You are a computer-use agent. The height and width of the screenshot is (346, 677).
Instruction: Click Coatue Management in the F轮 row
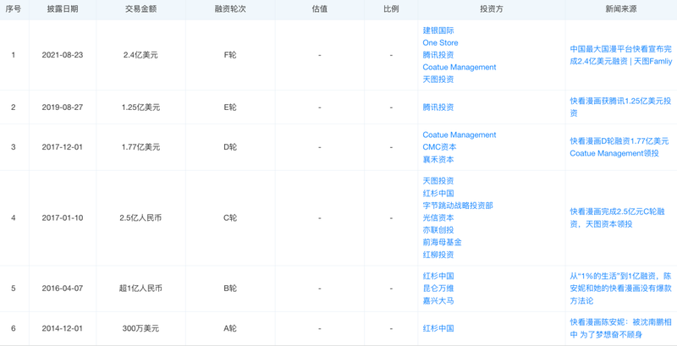(x=460, y=68)
